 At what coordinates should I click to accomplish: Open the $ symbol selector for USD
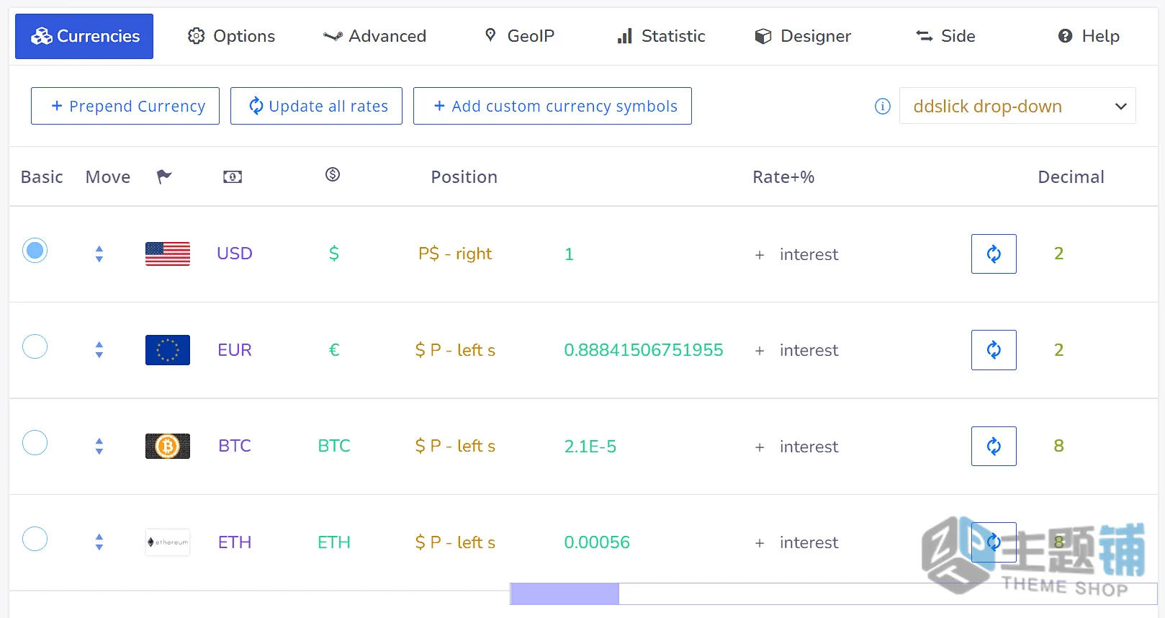pos(334,254)
